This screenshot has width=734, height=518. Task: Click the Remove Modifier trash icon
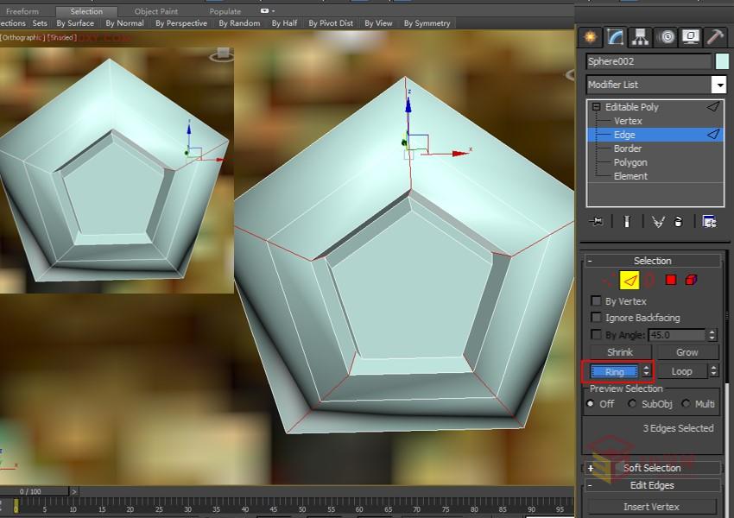678,221
